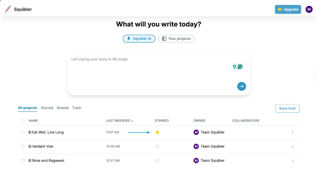
Task: Click the Grammarly icon in the text box
Action: point(240,67)
